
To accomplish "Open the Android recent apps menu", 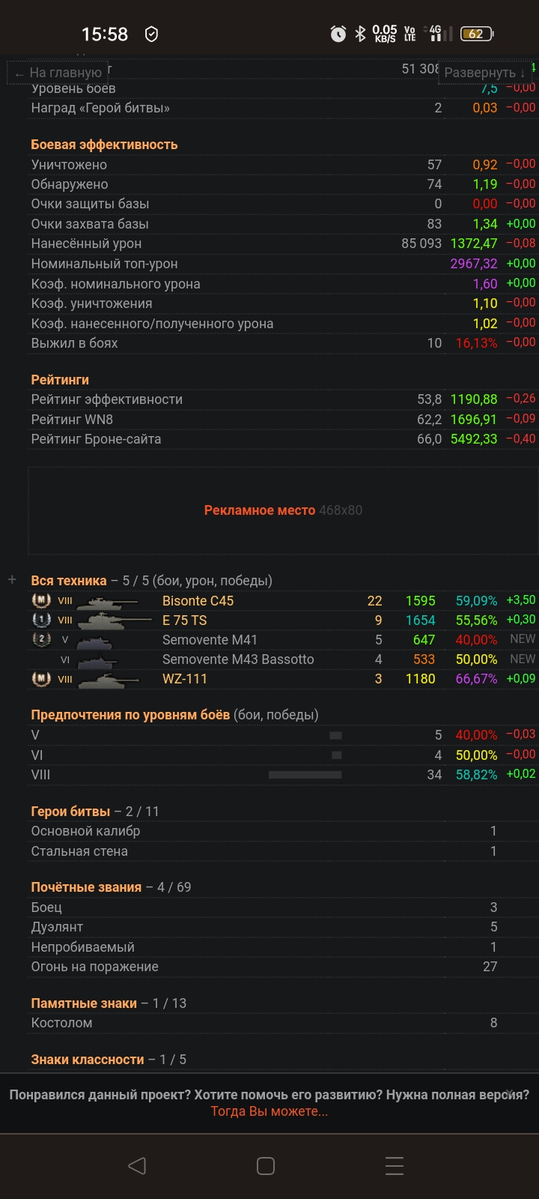I will pos(395,1165).
